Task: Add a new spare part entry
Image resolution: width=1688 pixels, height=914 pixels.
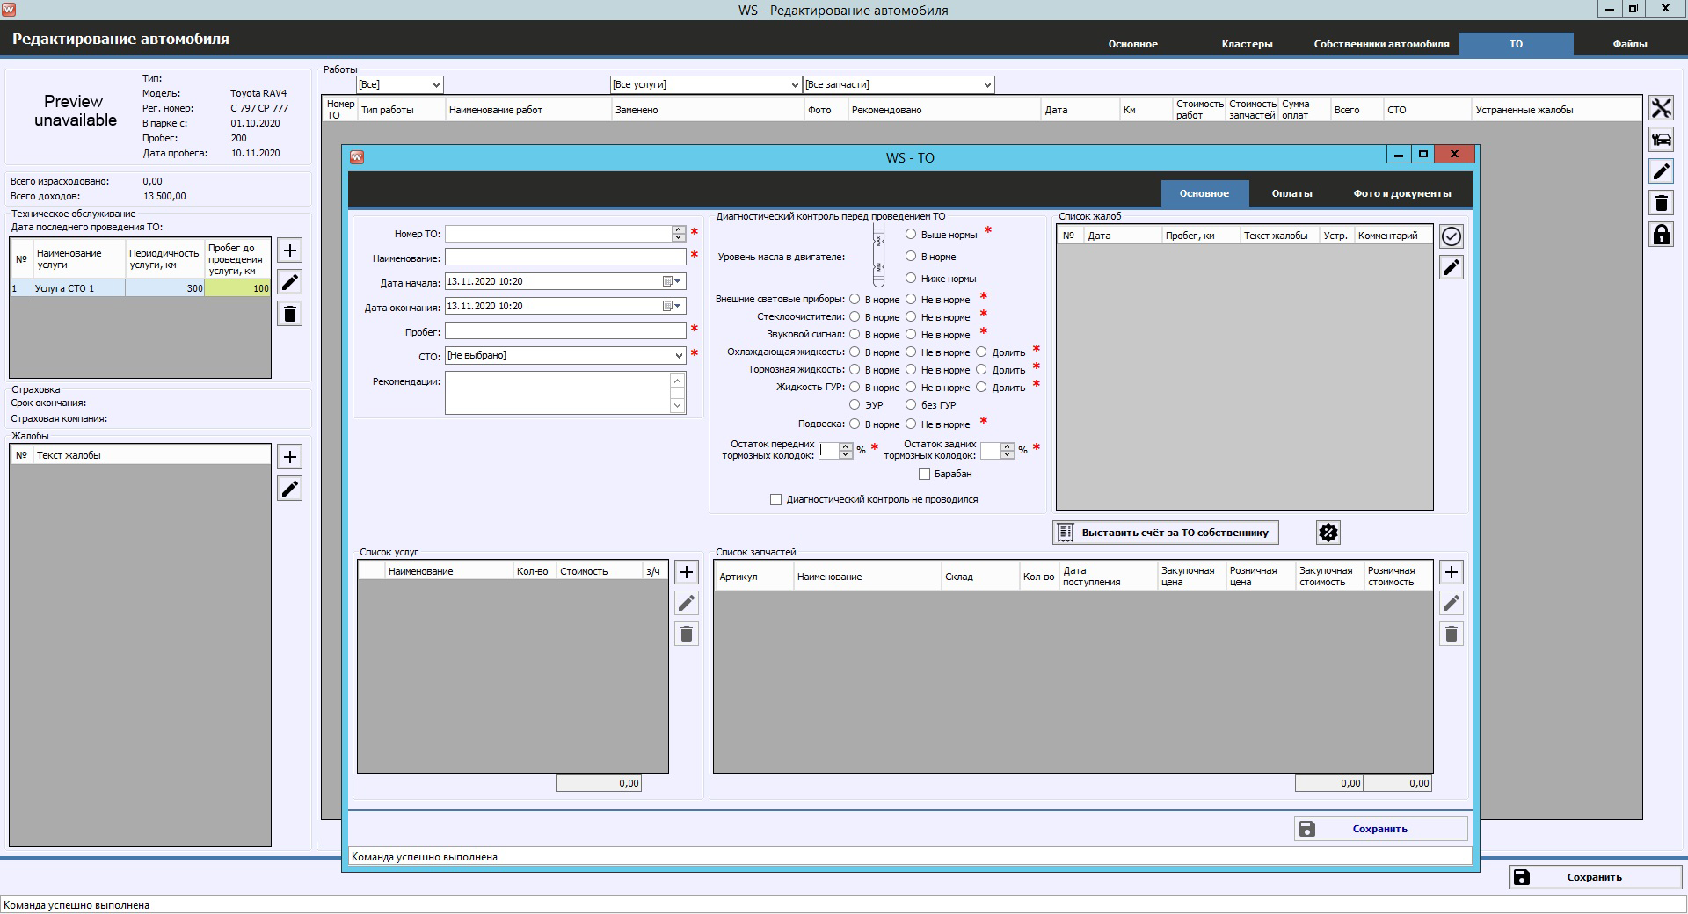Action: [1452, 573]
